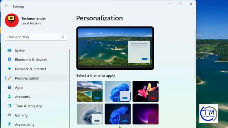Close the Settings window
228x128 pixels.
[x=191, y=4]
